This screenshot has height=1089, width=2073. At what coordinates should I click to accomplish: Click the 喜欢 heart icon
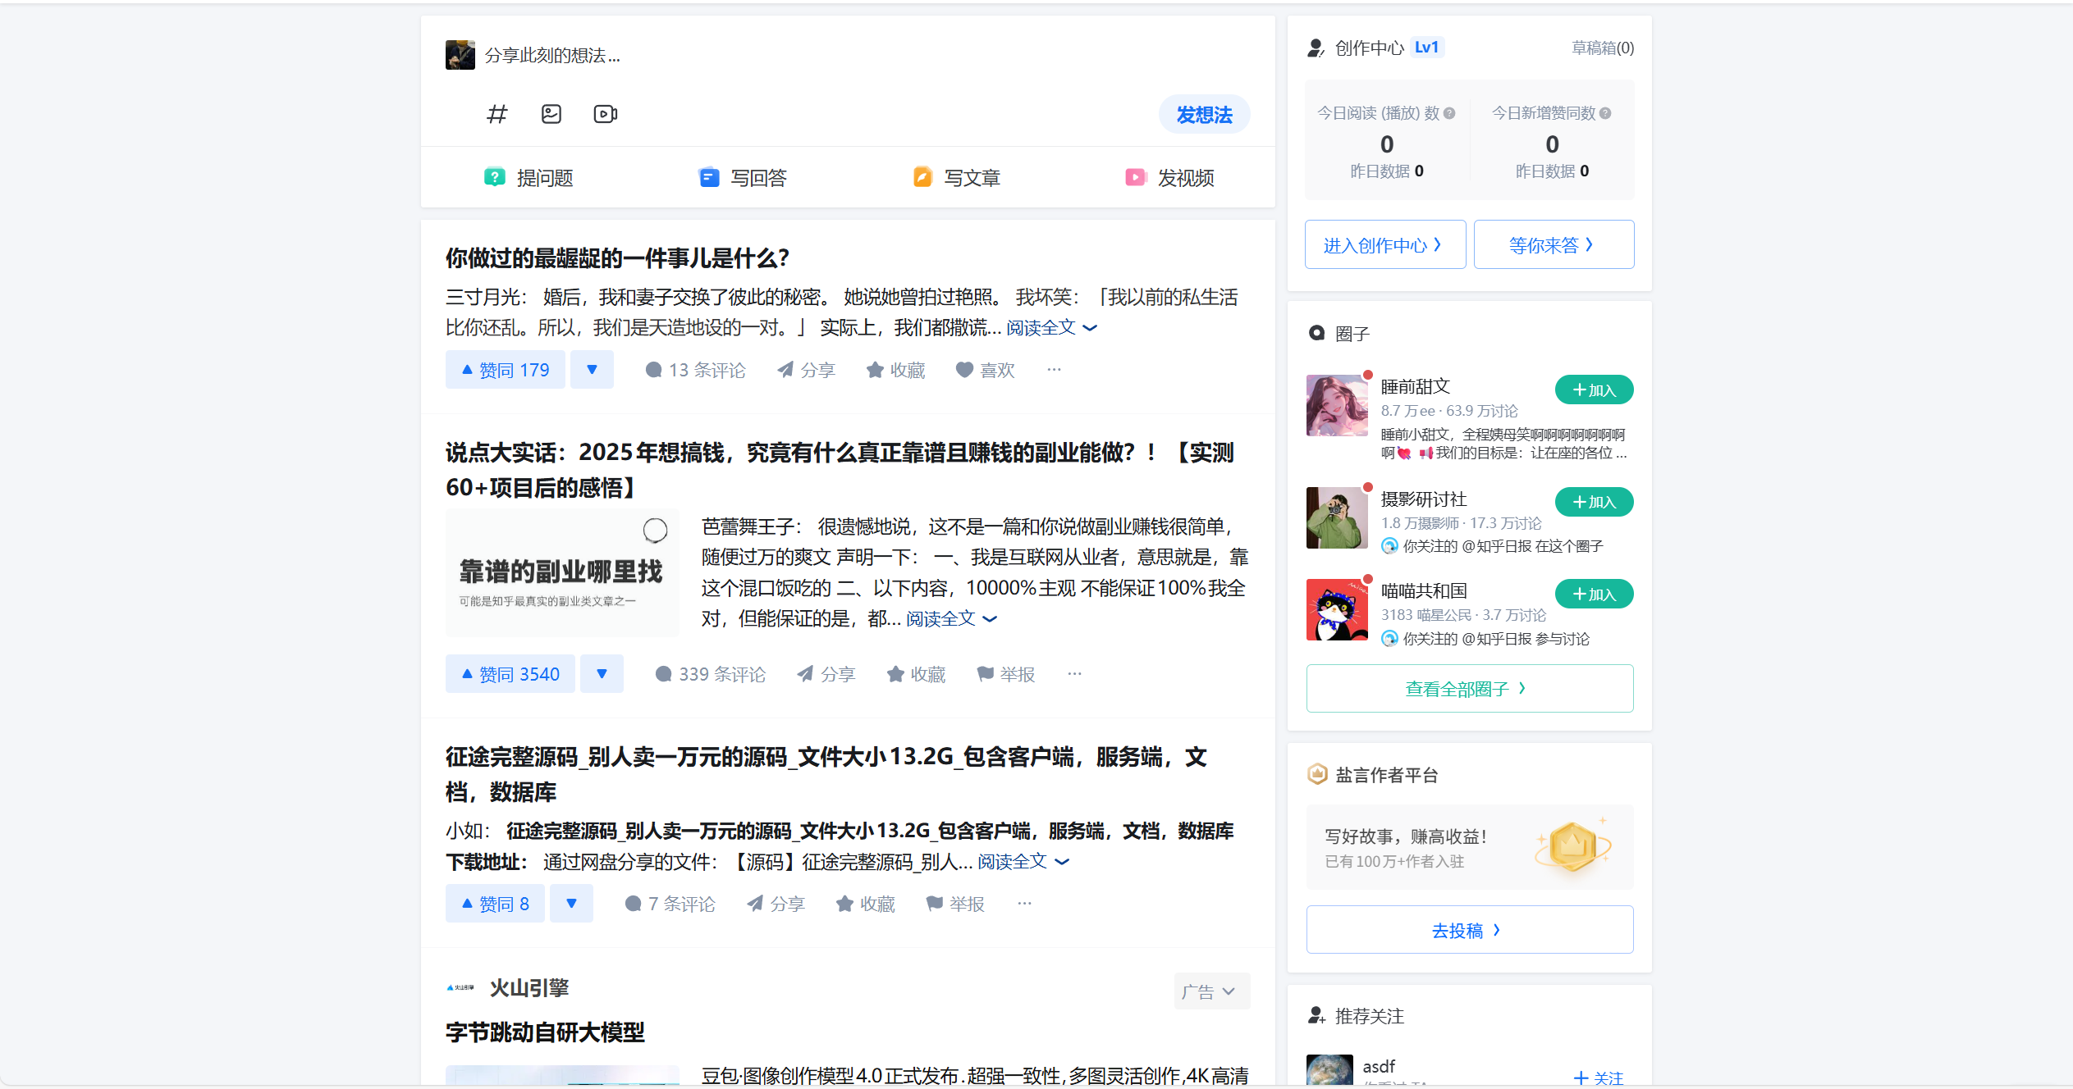coord(964,370)
